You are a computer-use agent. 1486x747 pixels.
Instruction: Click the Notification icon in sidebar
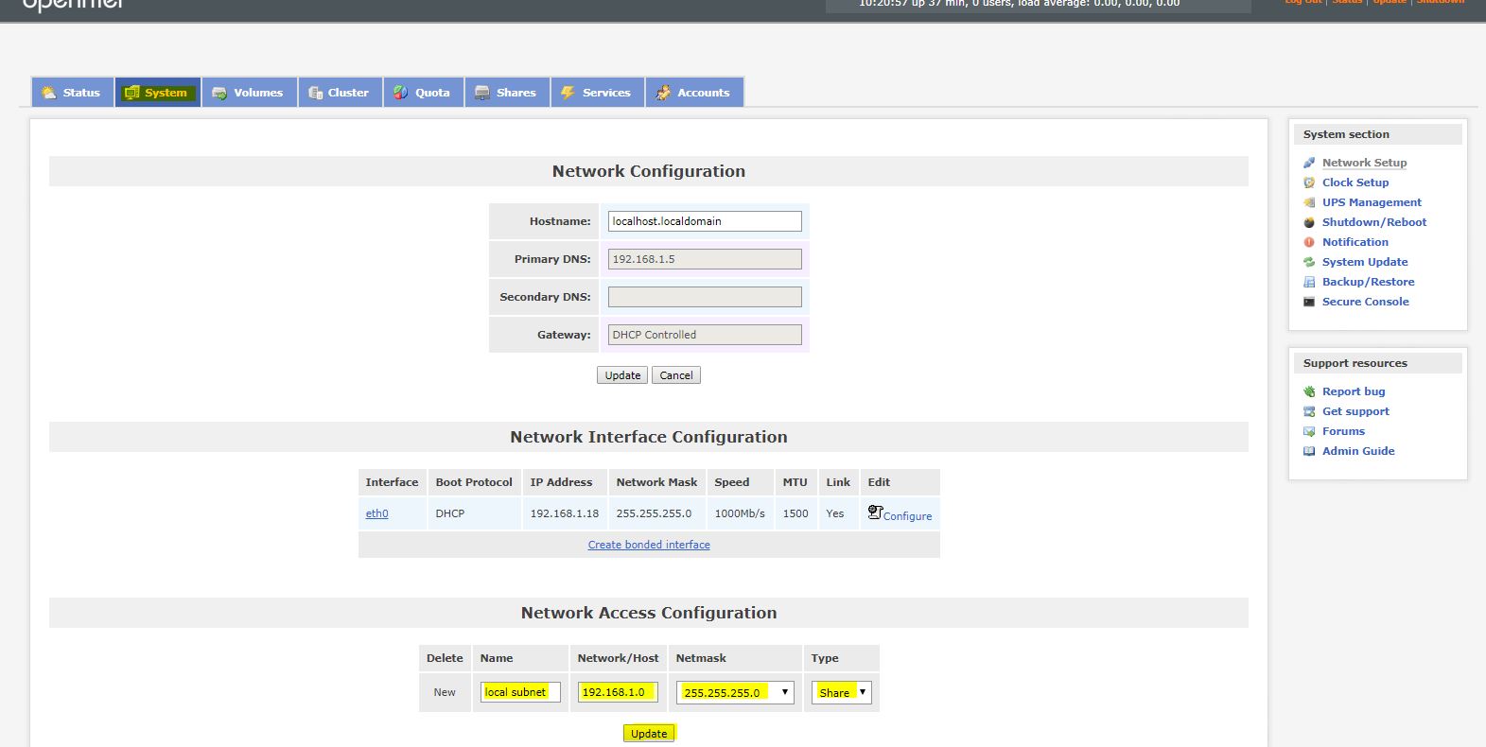point(1309,242)
